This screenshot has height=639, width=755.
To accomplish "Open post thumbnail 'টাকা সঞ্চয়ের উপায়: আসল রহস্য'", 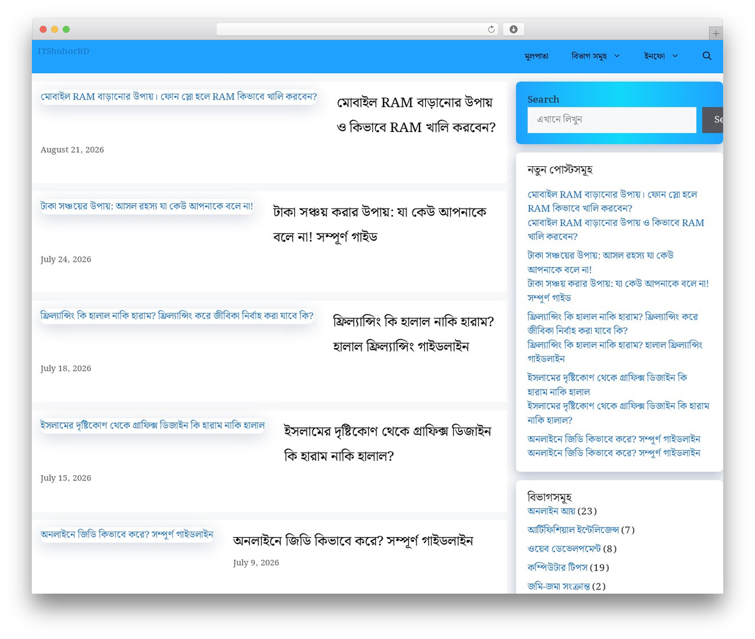I will 147,206.
